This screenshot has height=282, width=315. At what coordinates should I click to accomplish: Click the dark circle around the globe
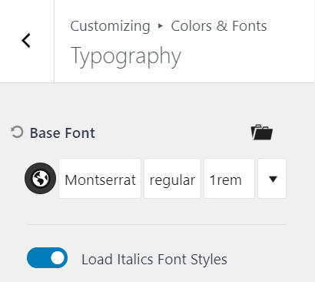40,178
